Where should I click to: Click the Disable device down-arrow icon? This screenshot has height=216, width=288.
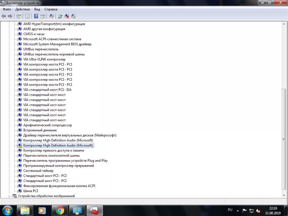click(x=73, y=16)
